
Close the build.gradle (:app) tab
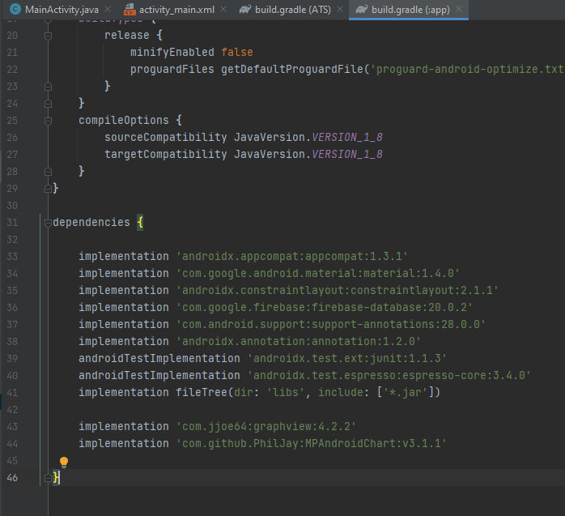459,9
